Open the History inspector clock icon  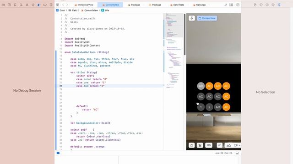pyautogui.click(x=261, y=5)
